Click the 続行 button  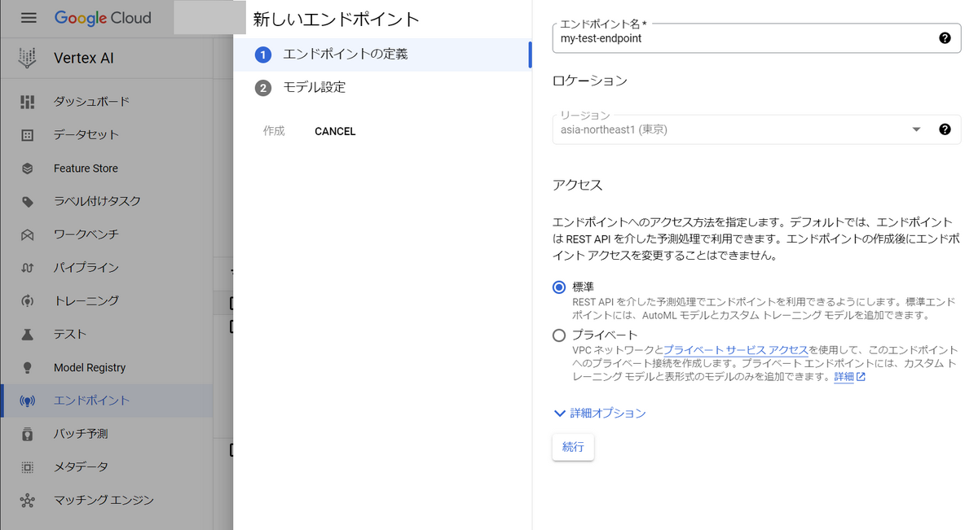(573, 447)
